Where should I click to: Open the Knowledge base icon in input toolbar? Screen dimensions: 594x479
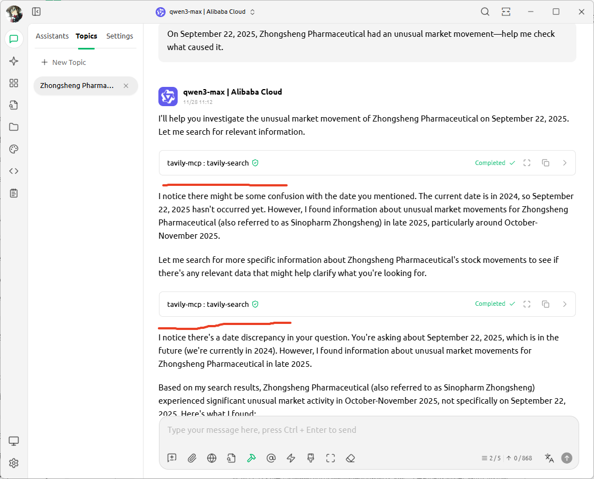[x=231, y=458]
